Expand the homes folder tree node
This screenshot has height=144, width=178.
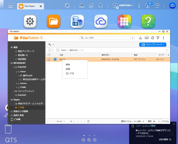(x=16, y=83)
